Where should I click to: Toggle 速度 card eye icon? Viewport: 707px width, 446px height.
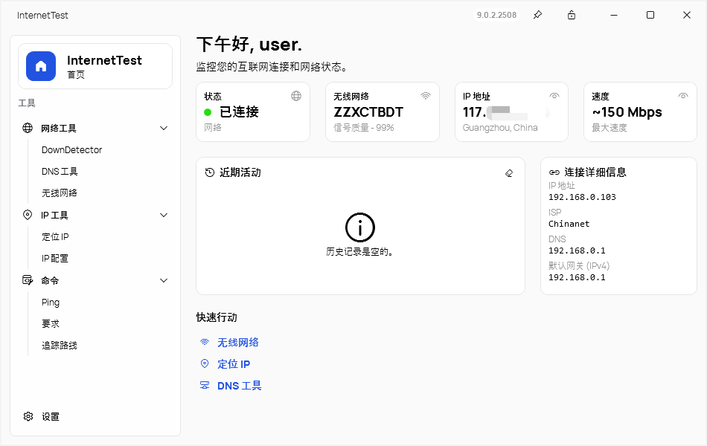point(683,96)
